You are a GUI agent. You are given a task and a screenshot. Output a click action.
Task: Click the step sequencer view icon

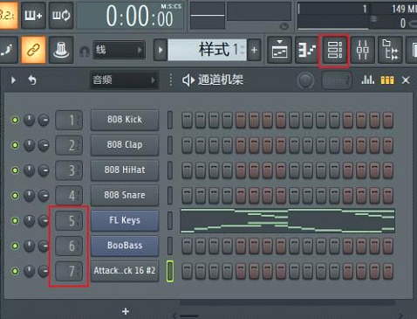point(387,80)
